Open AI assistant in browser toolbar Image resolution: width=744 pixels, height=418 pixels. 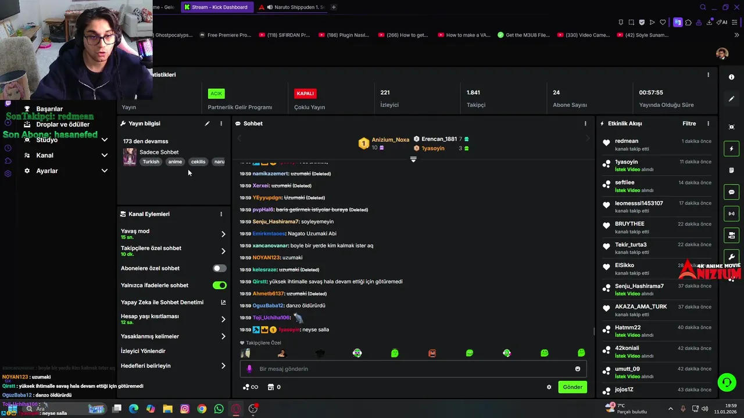click(722, 22)
